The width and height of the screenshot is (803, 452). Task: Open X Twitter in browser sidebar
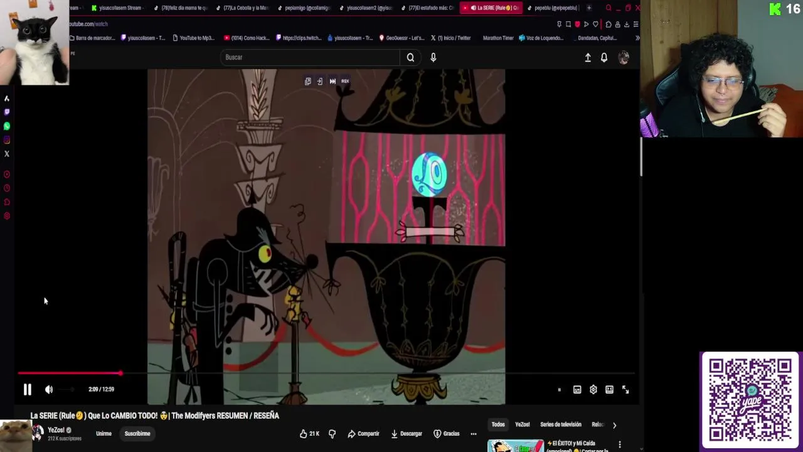point(7,154)
